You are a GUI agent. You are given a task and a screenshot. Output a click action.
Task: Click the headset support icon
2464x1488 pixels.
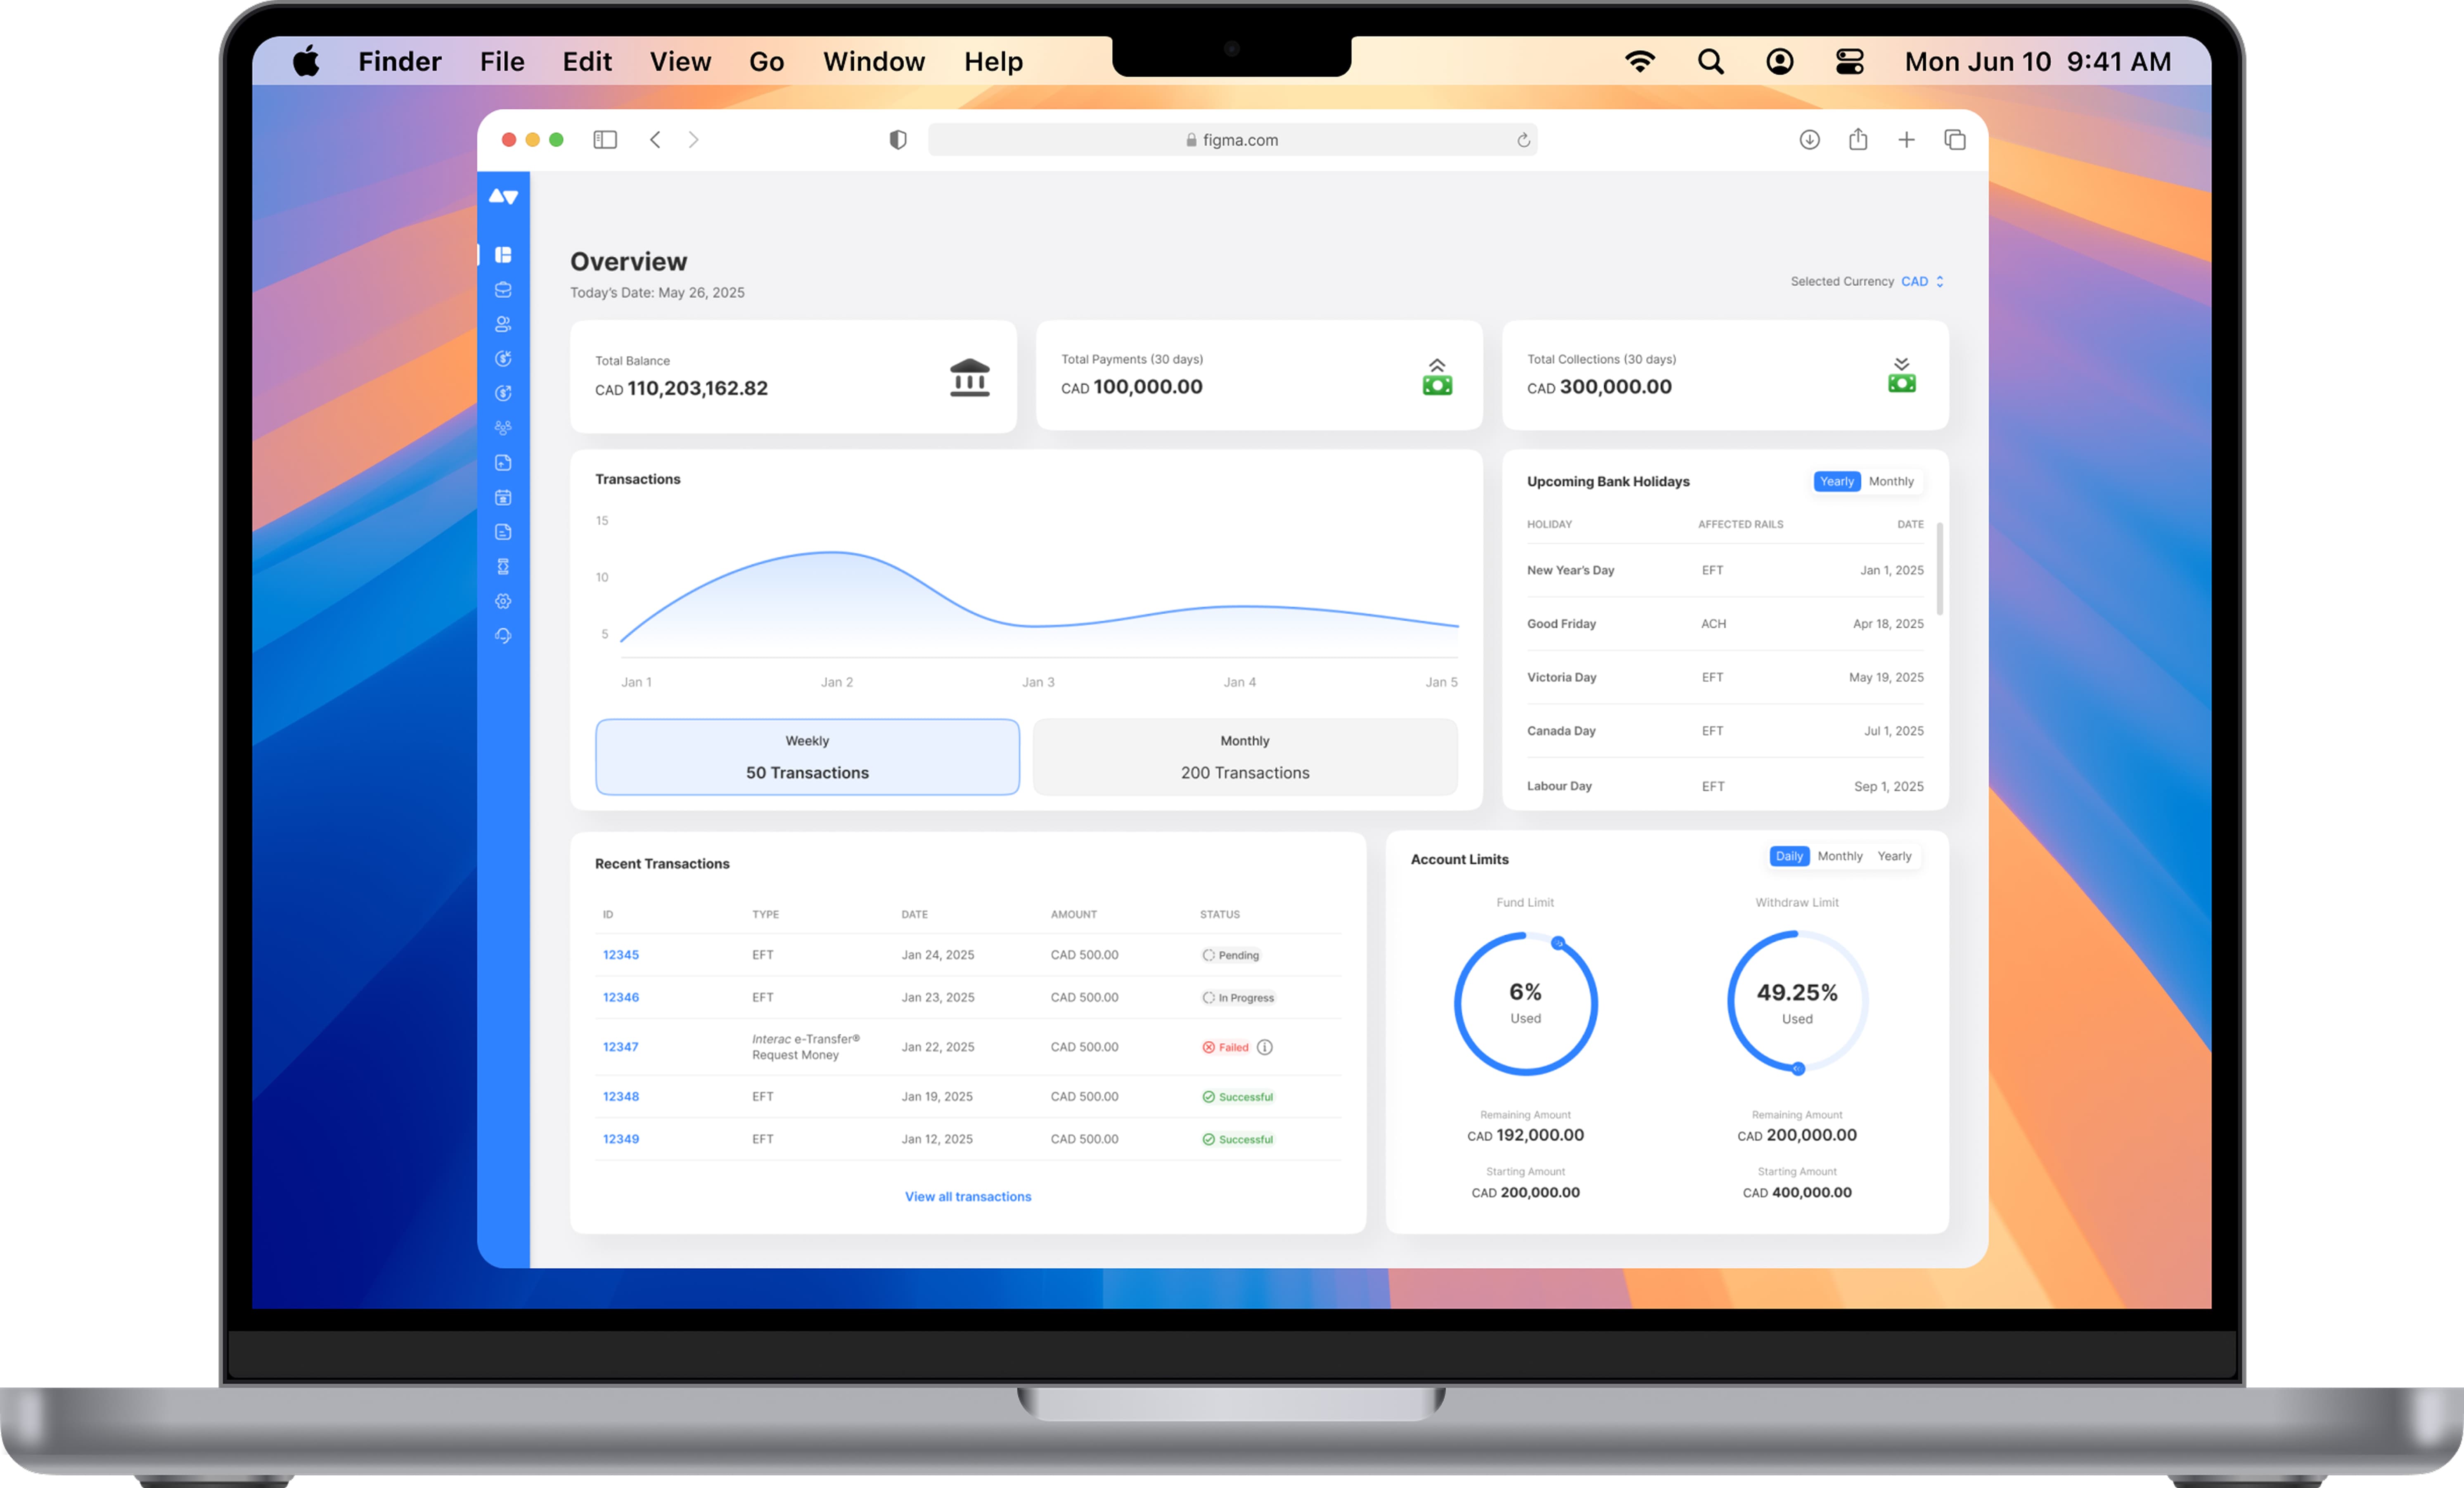(503, 636)
